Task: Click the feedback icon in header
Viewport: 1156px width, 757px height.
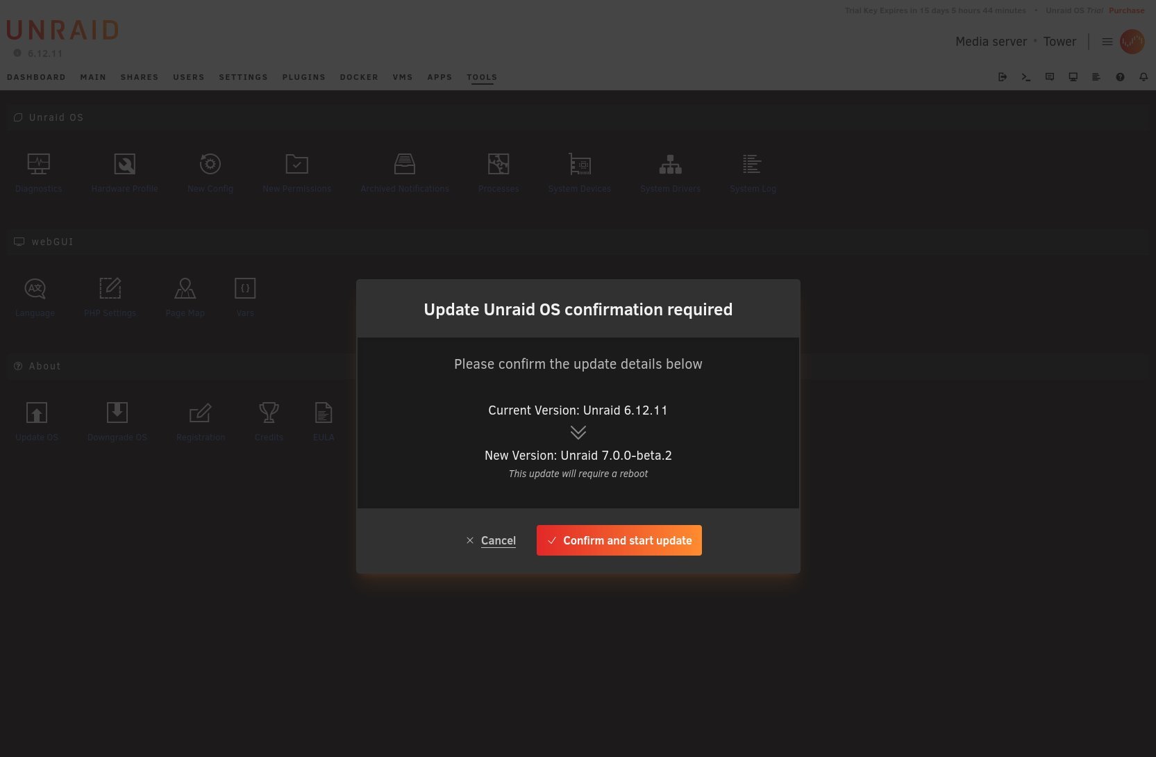Action: click(x=1050, y=77)
